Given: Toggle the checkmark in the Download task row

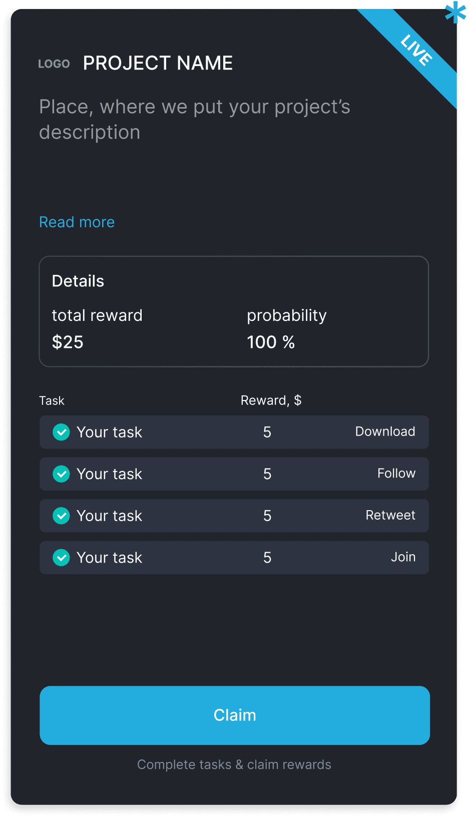Looking at the screenshot, I should (x=61, y=432).
